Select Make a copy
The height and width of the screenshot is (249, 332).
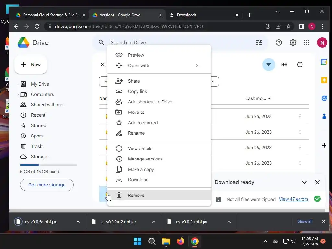click(159, 169)
